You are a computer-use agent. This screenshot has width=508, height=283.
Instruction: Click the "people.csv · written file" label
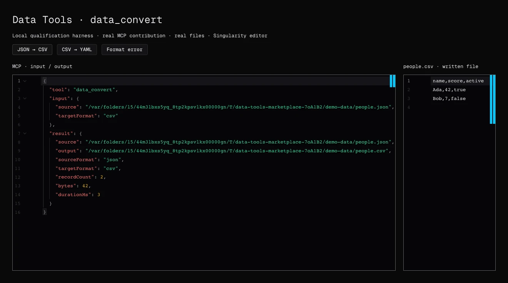[441, 67]
